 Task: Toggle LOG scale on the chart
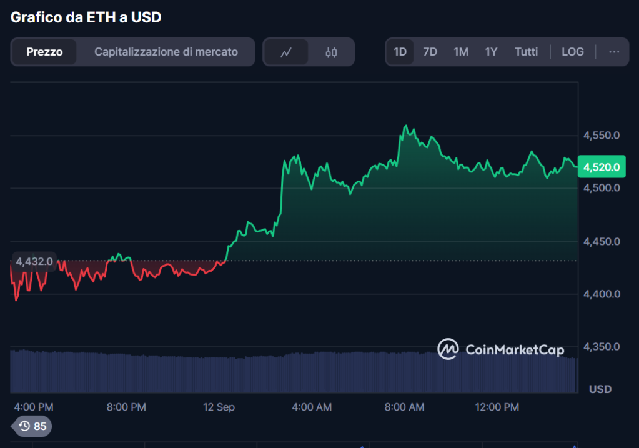572,52
